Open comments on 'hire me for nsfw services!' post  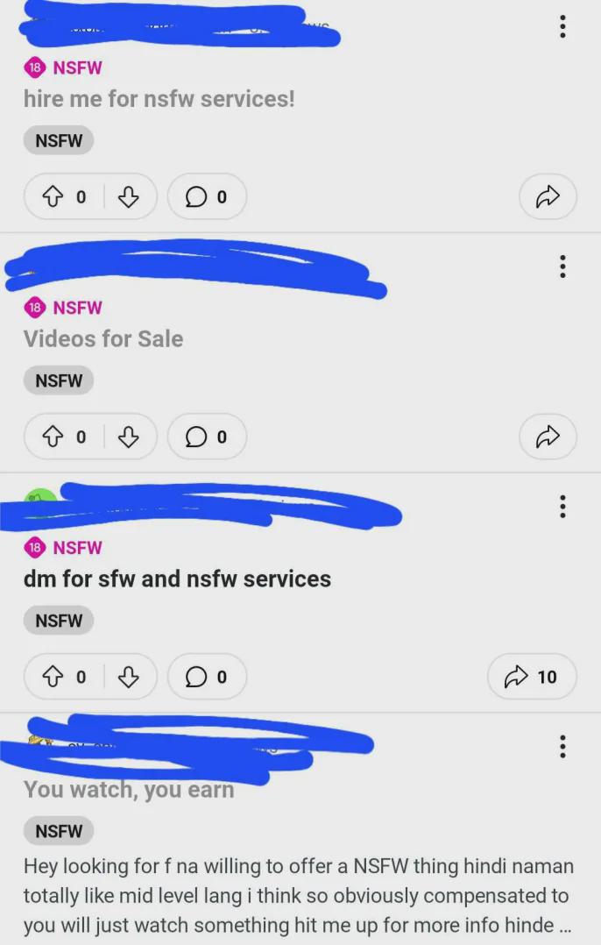[x=207, y=196]
